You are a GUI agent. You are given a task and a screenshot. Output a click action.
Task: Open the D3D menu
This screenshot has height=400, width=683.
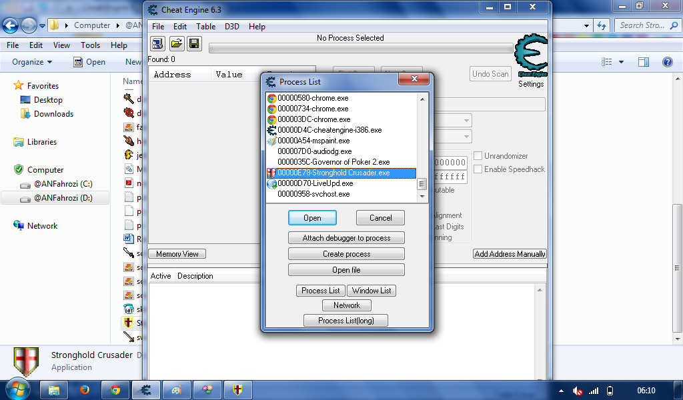pyautogui.click(x=231, y=27)
